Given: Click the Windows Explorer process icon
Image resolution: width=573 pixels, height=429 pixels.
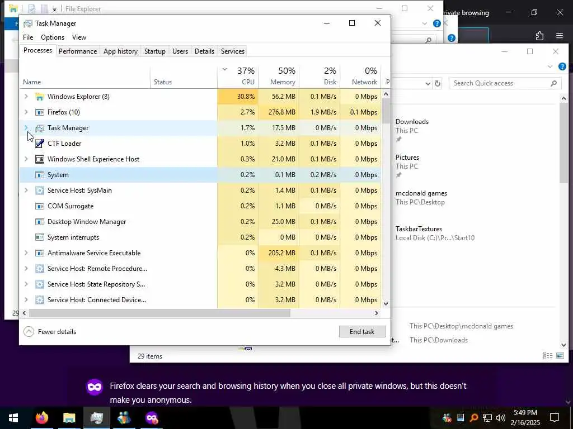Looking at the screenshot, I should (40, 97).
